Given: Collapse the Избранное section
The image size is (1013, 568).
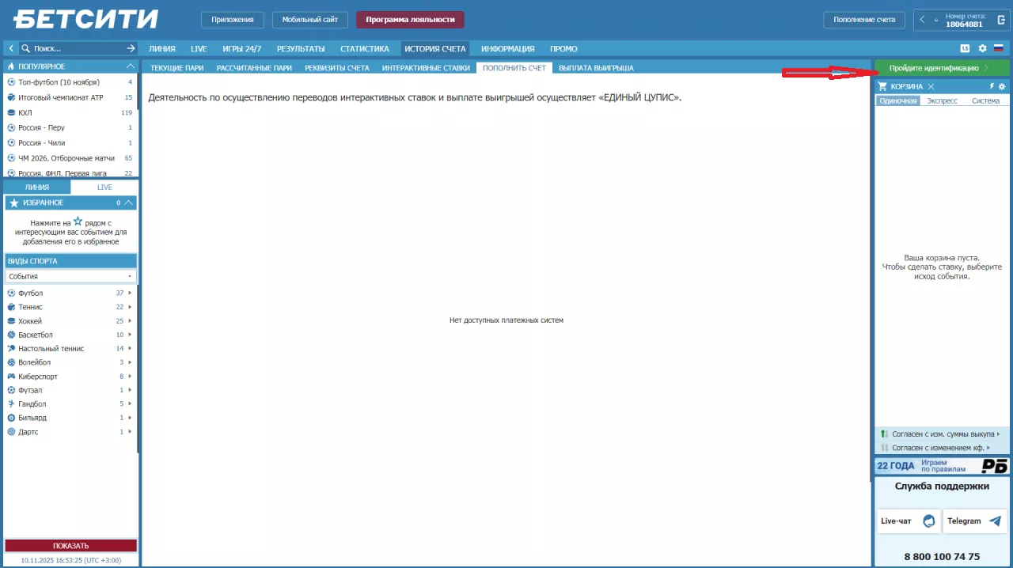Looking at the screenshot, I should click(129, 203).
